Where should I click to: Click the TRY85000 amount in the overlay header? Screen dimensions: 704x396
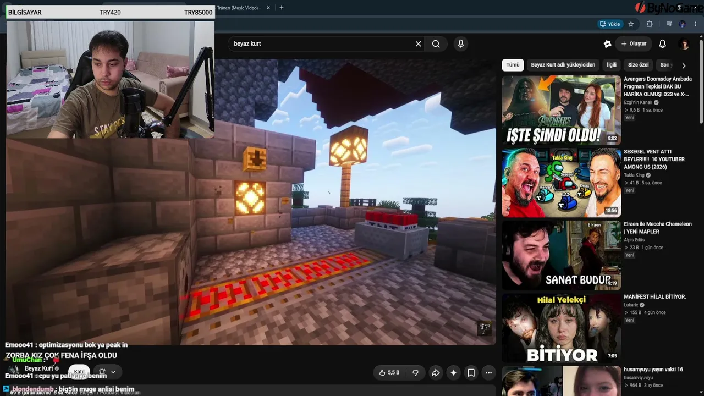click(199, 12)
